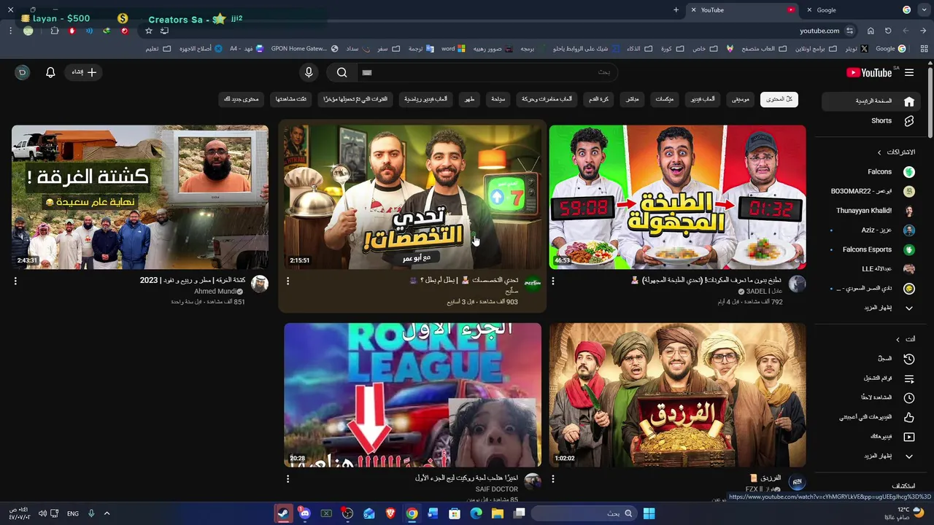Click the magnifier search button
This screenshot has height=525, width=934.
tap(341, 72)
